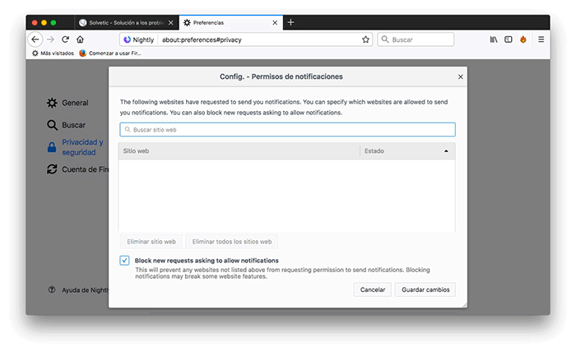This screenshot has width=576, height=352.
Task: Open the hamburger application menu
Action: click(x=541, y=39)
